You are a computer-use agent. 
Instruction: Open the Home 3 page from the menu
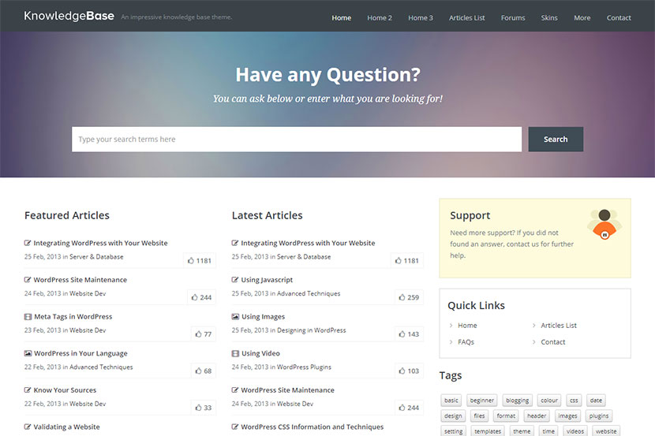pyautogui.click(x=421, y=18)
